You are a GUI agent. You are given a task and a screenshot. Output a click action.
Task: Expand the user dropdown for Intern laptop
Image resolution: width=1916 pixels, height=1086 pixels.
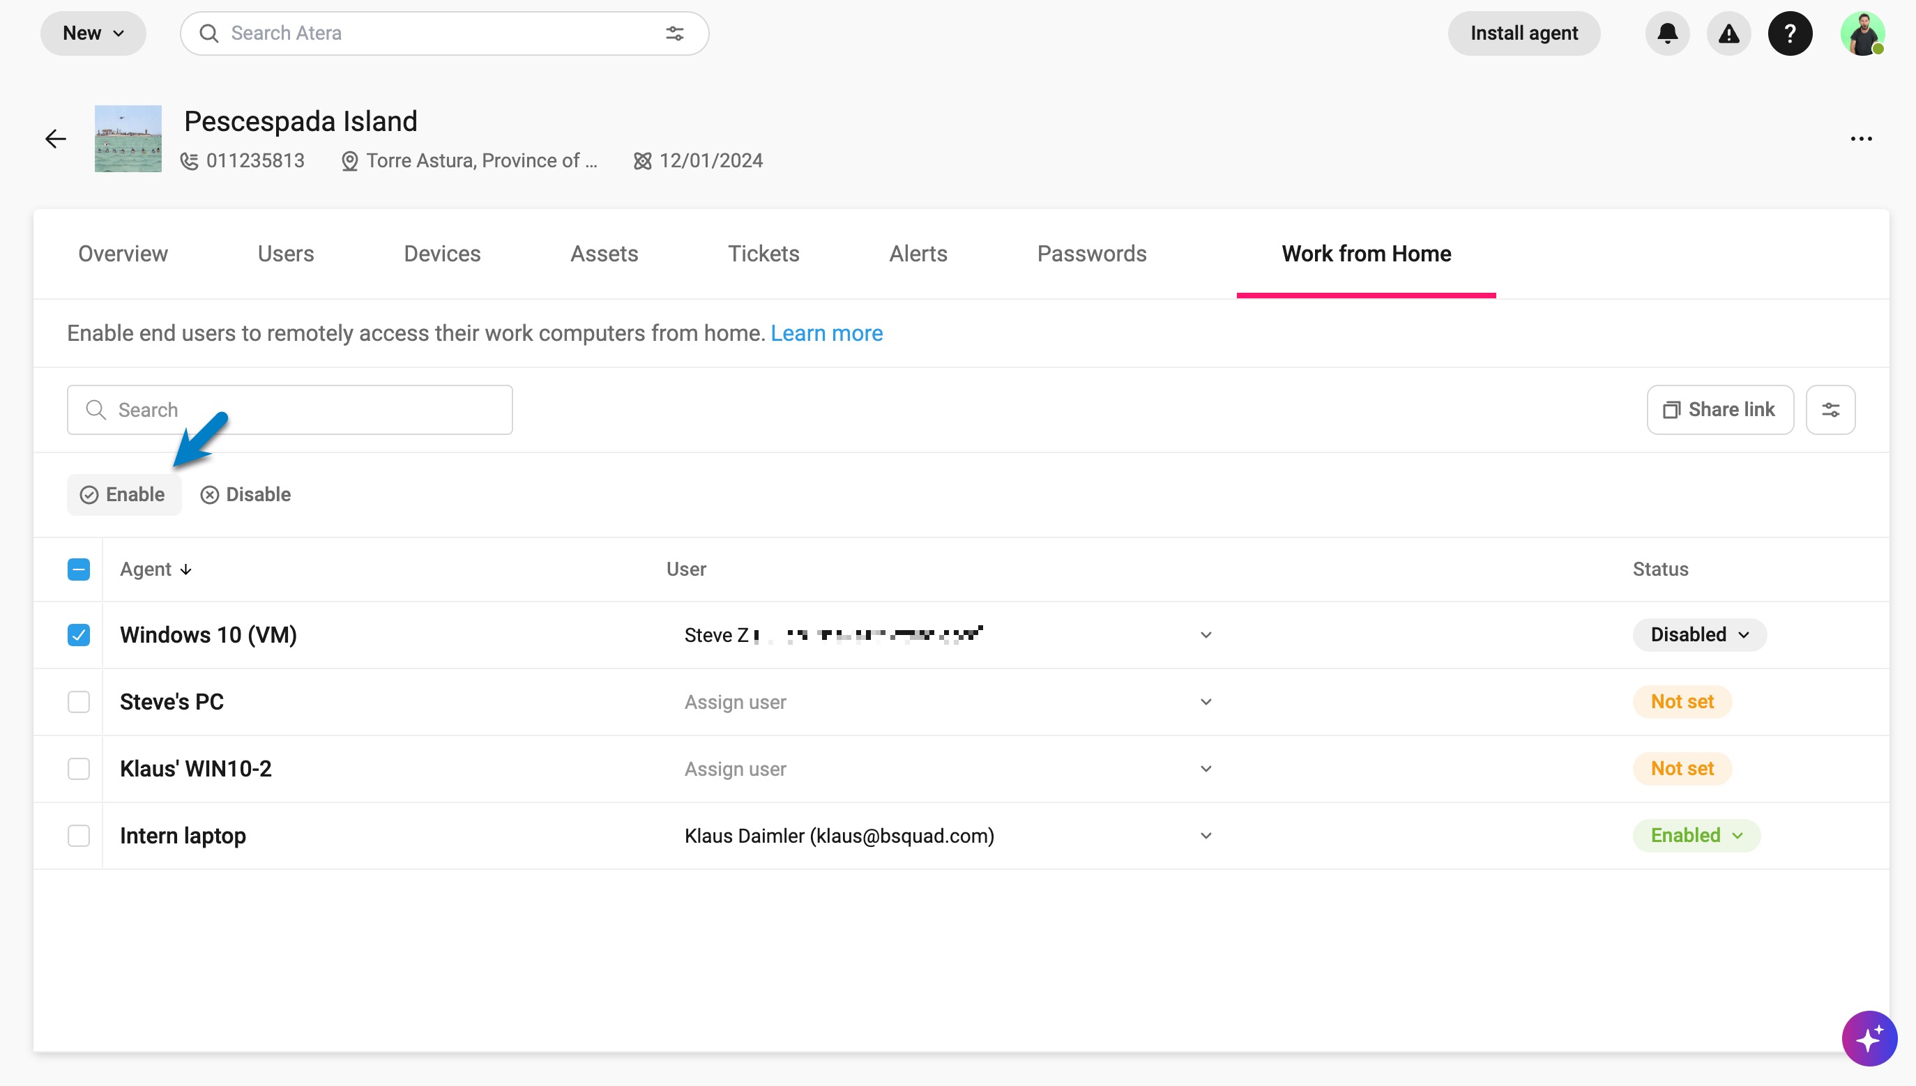tap(1206, 836)
